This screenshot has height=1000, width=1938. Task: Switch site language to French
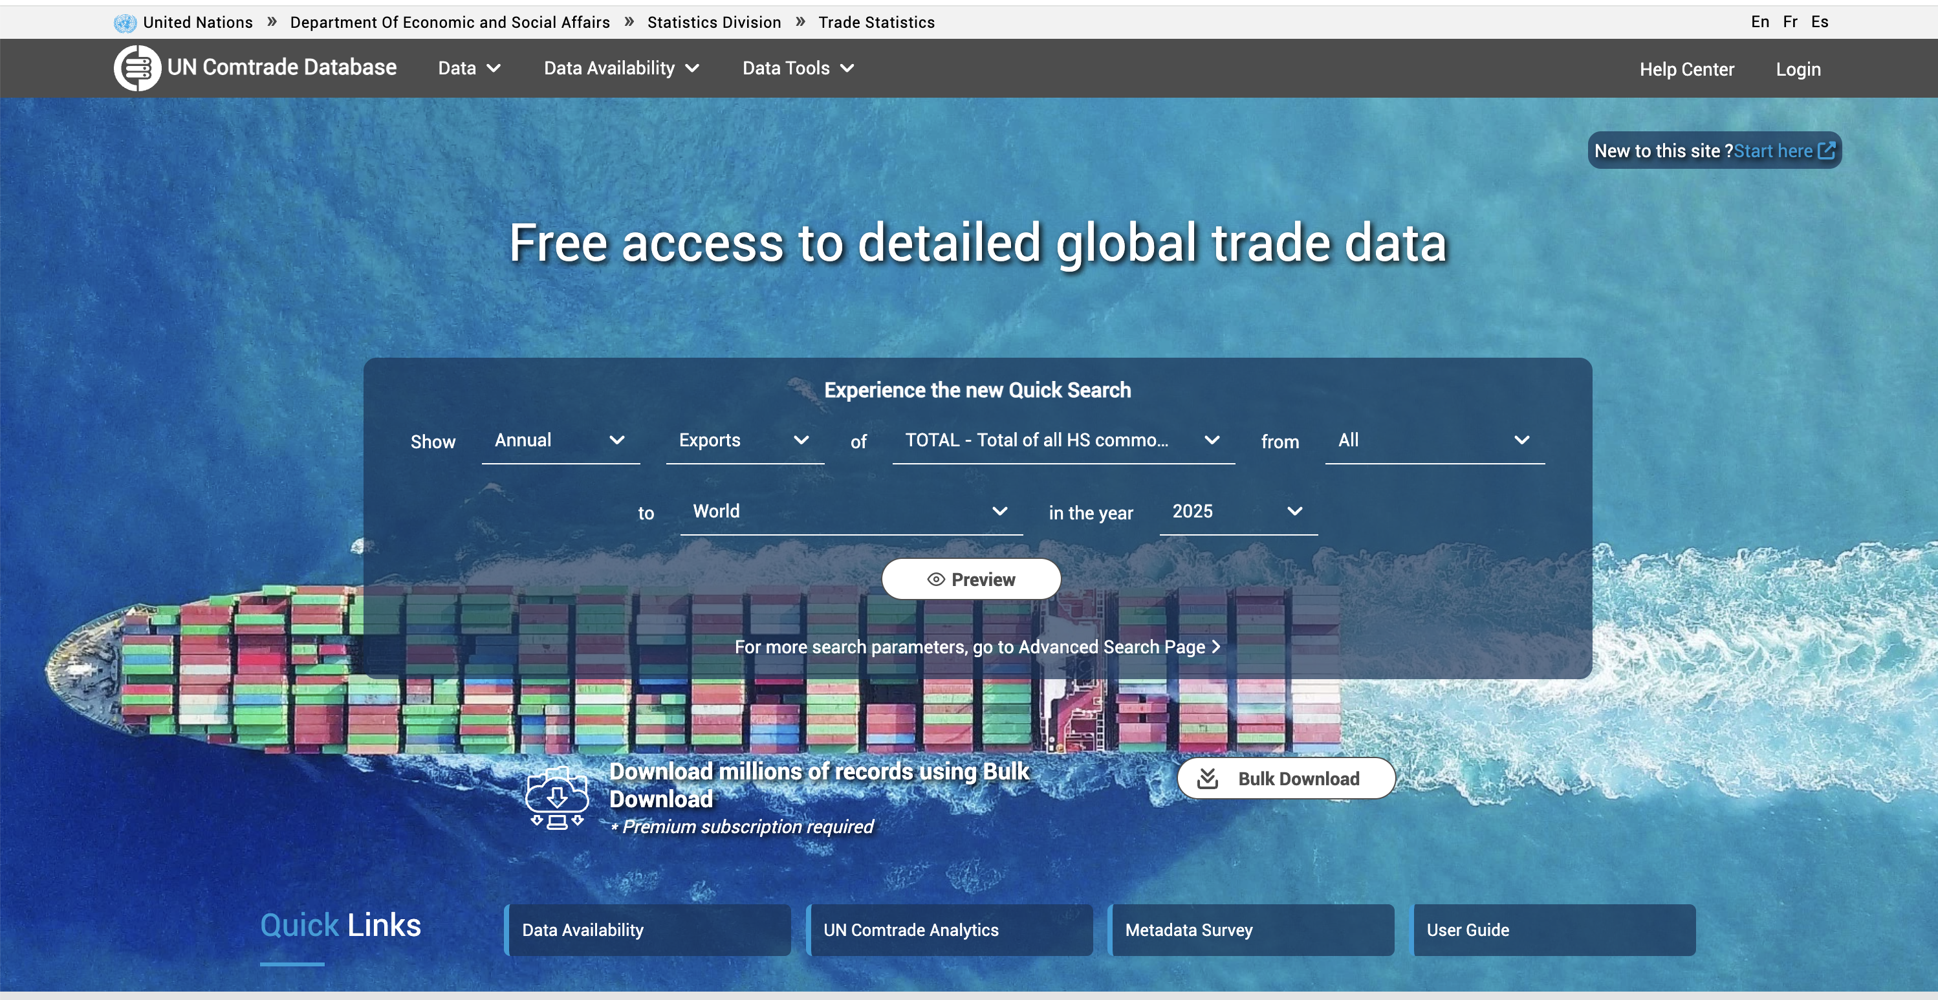[1790, 22]
